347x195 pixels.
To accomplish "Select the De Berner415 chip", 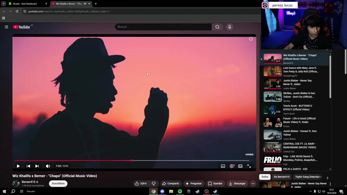I will coord(282,177).
